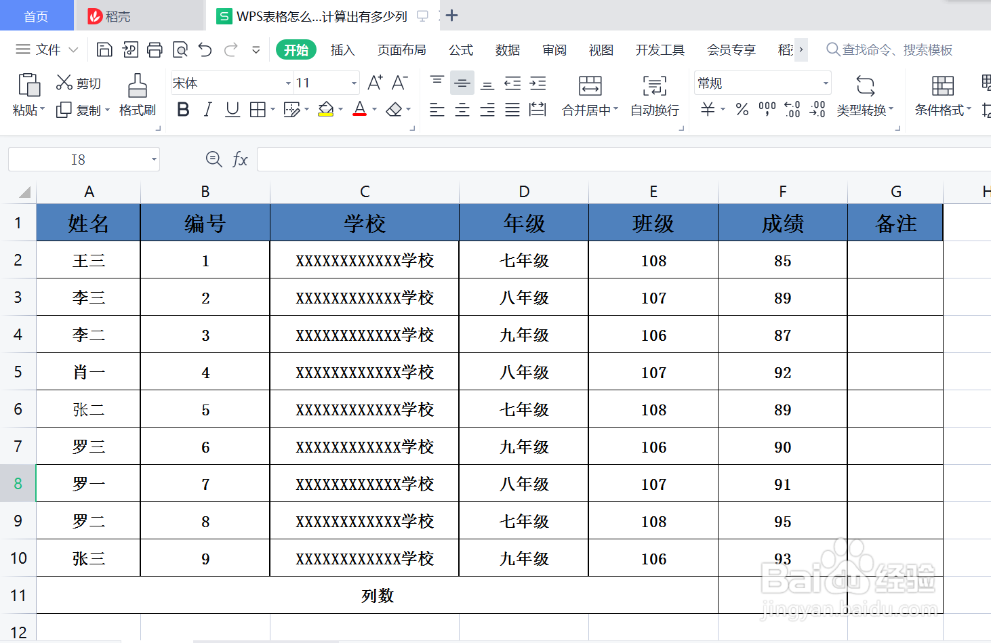Click zoom magnifier beside formula bar

pos(214,159)
